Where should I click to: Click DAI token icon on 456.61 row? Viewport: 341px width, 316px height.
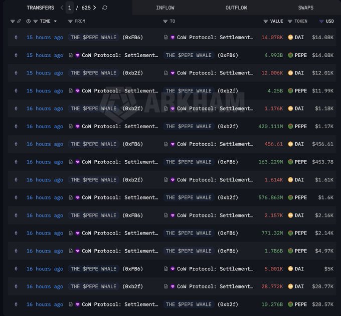click(290, 144)
